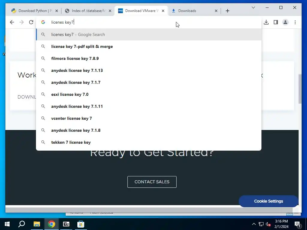The height and width of the screenshot is (230, 307).
Task: Show hidden system tray icons
Action: point(254,224)
